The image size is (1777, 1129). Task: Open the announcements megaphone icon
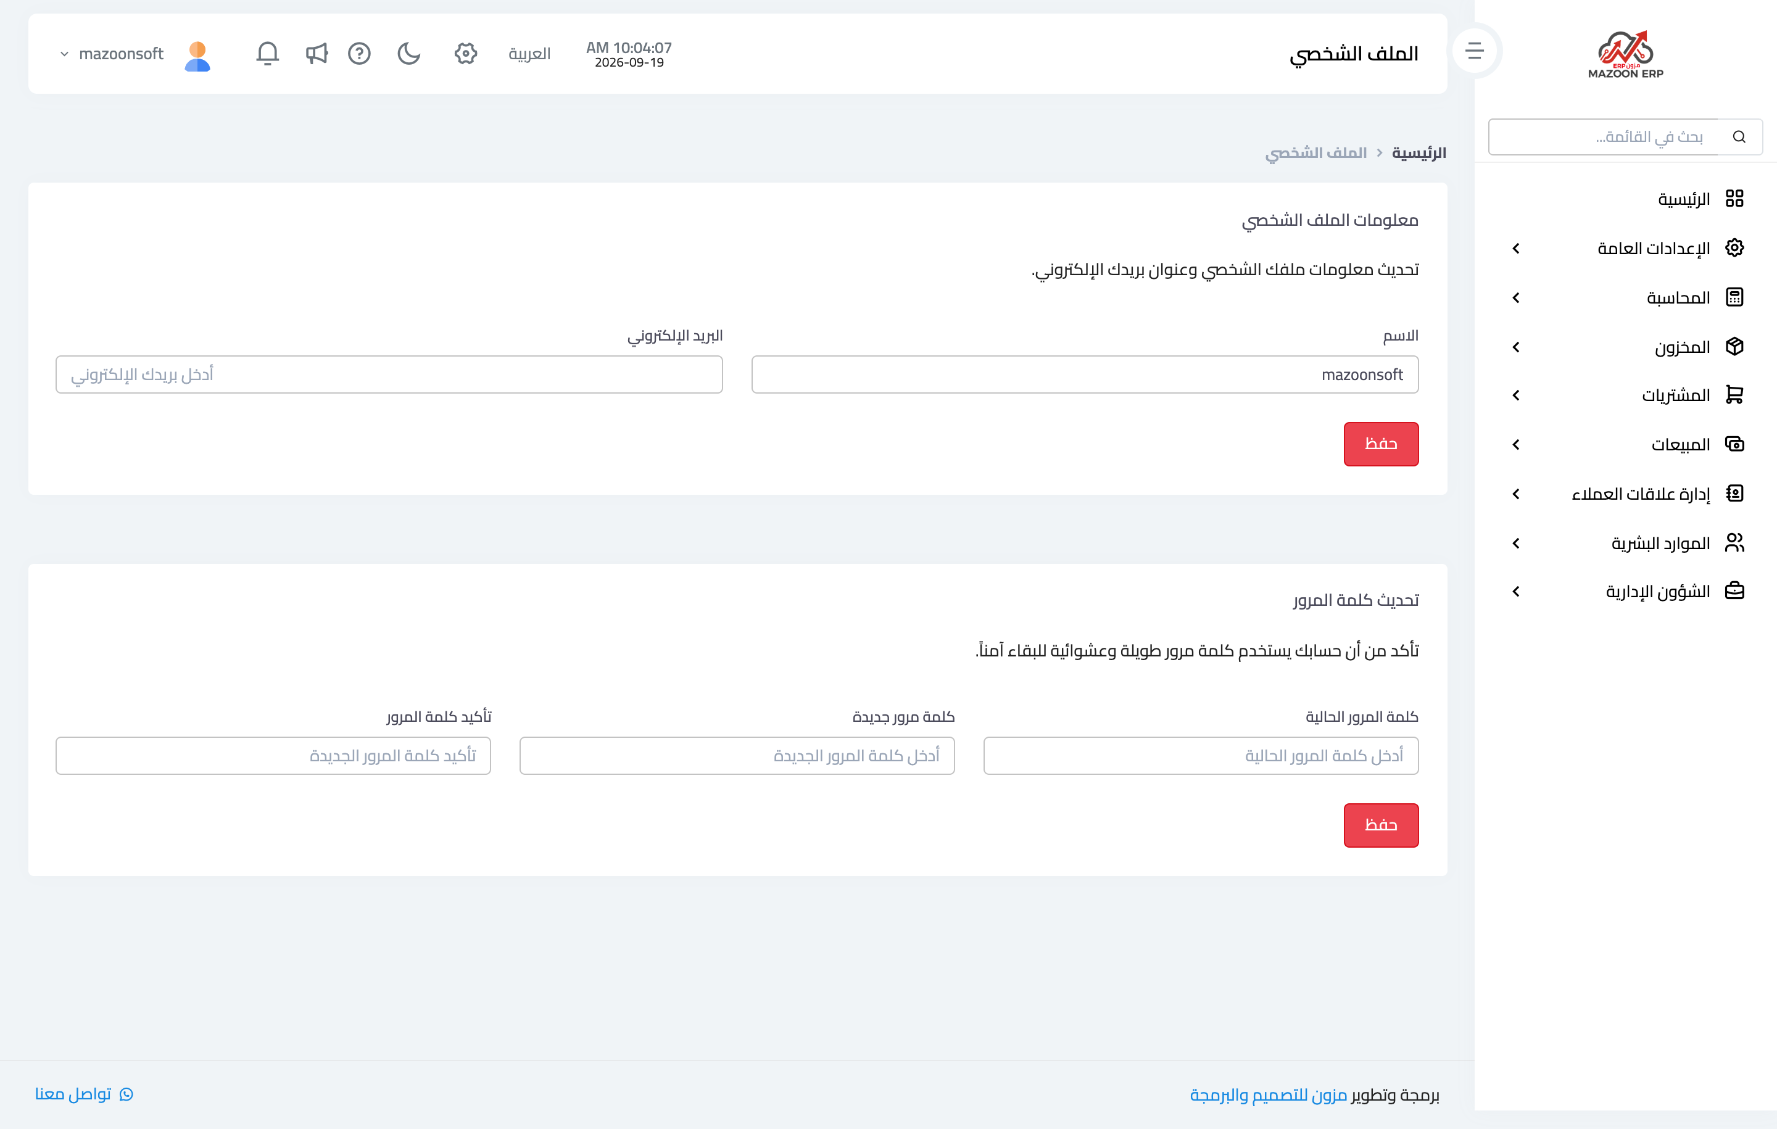pyautogui.click(x=317, y=53)
